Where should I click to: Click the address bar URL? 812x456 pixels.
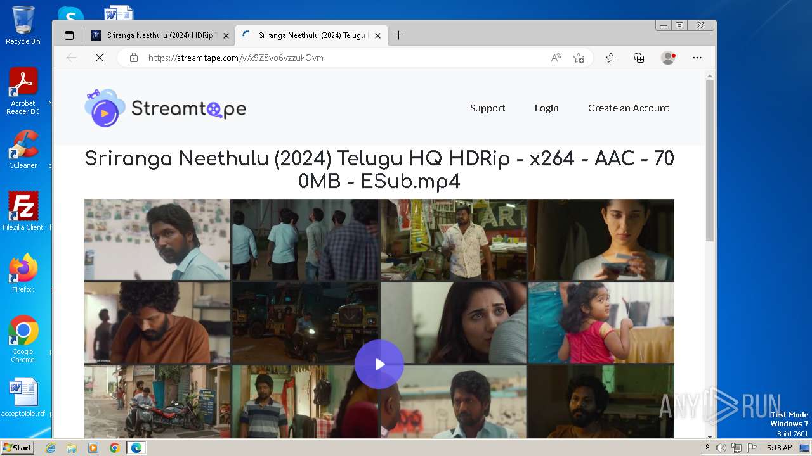point(236,58)
